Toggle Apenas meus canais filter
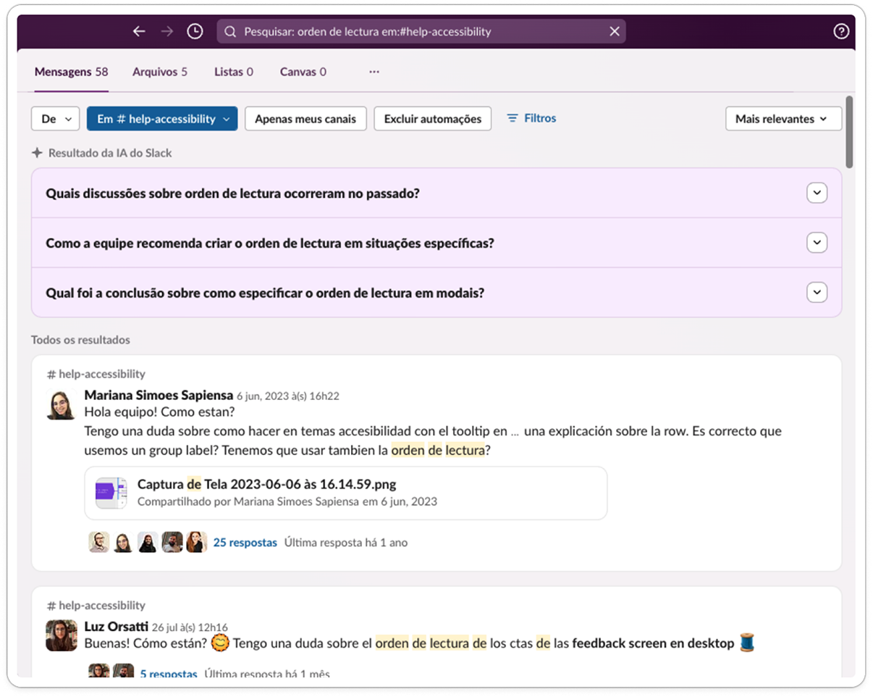Image resolution: width=873 pixels, height=697 pixels. point(305,119)
